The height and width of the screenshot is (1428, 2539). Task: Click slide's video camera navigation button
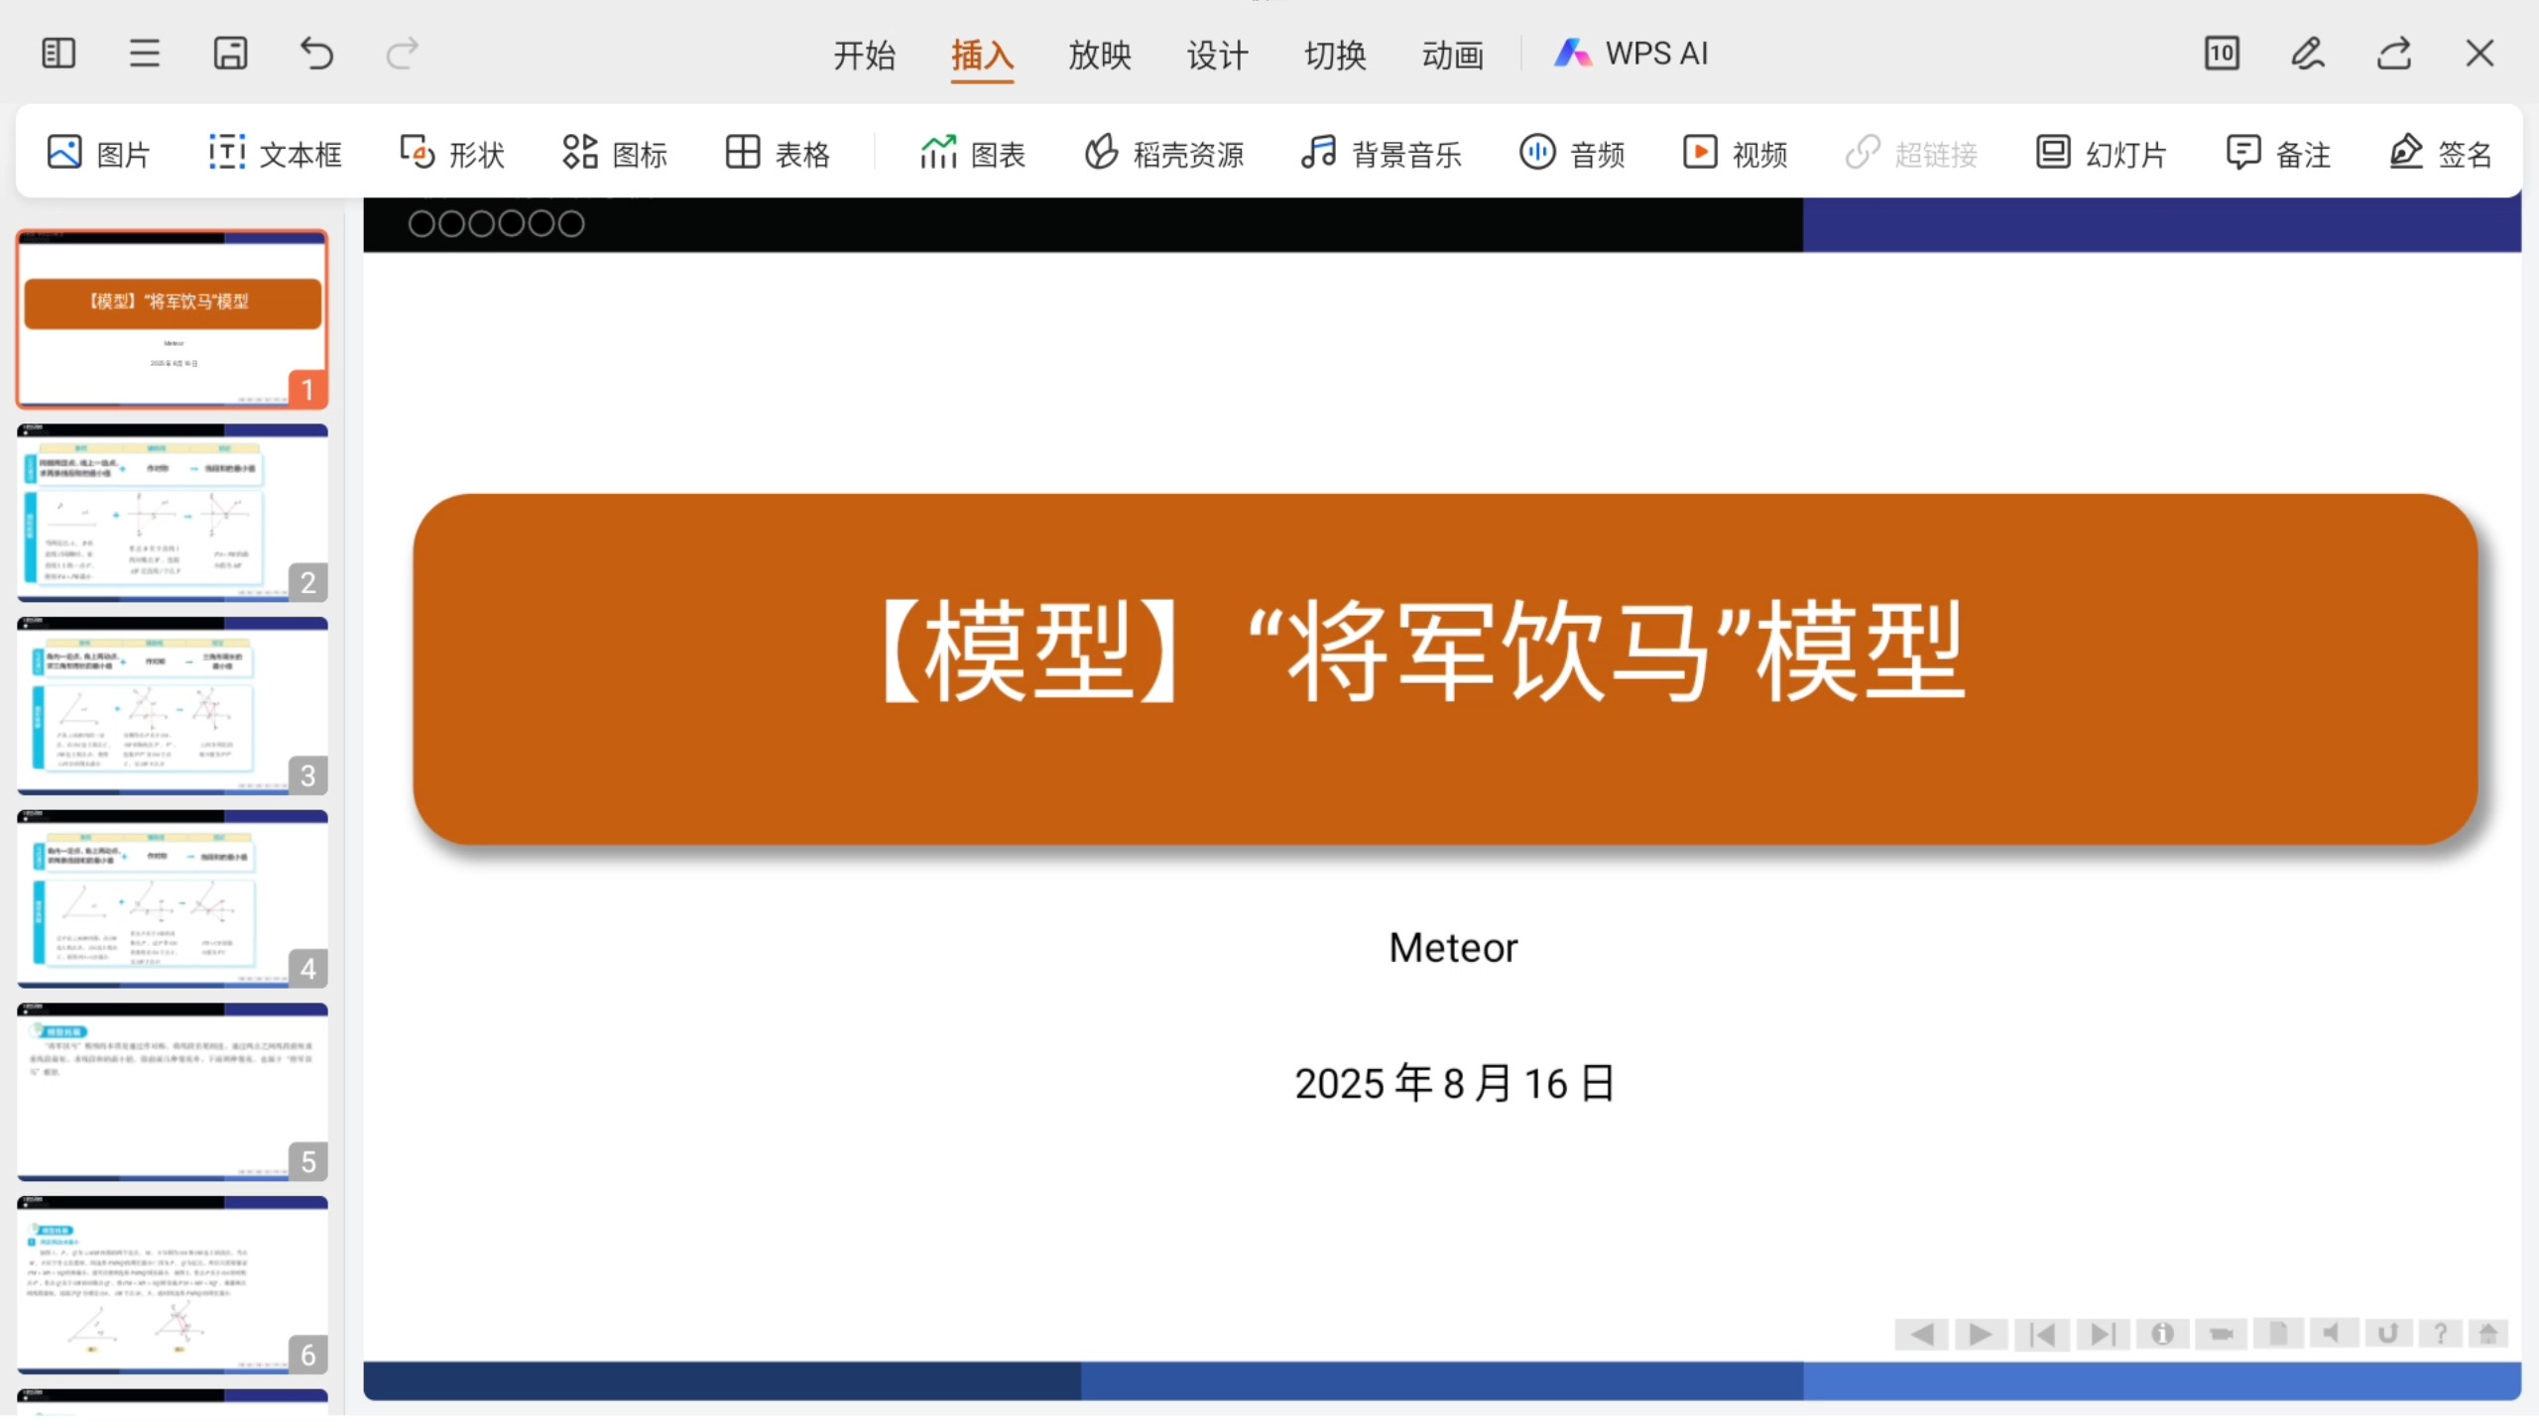tap(2221, 1335)
